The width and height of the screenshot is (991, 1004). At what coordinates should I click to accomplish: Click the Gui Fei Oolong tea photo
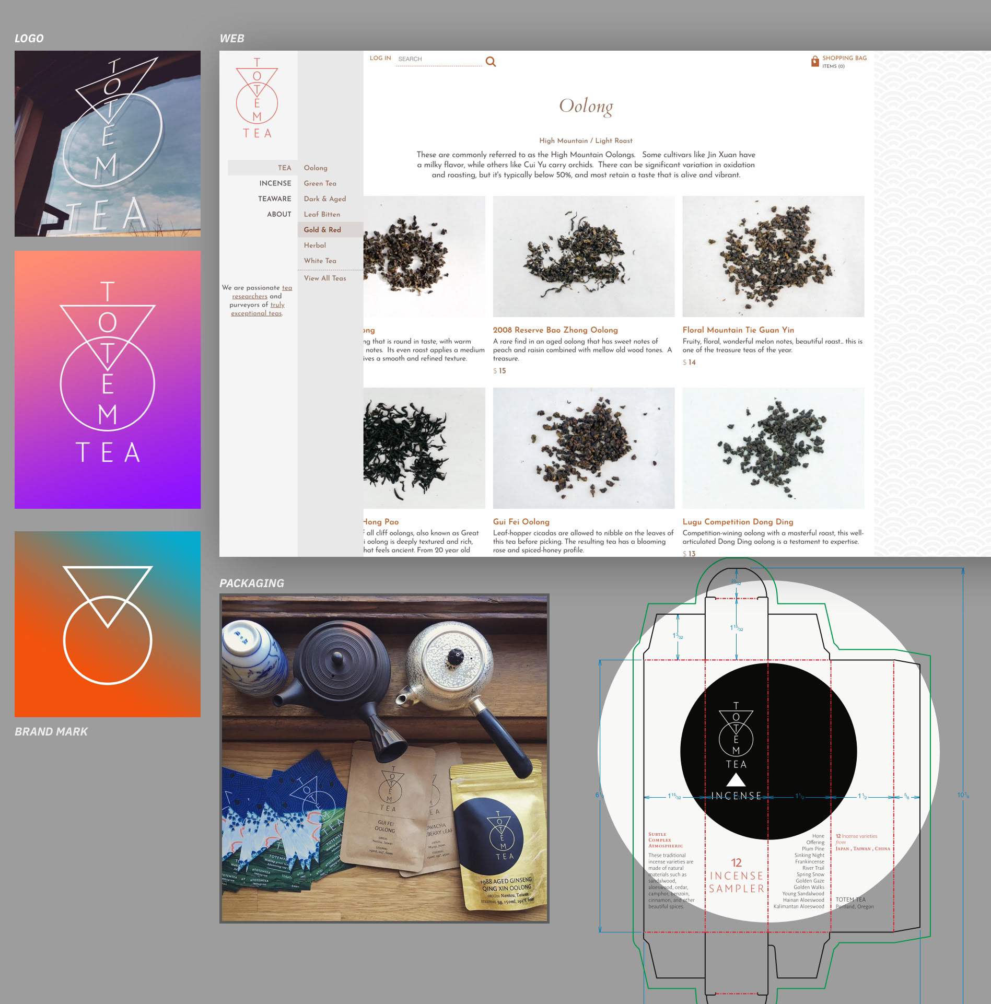click(x=584, y=448)
